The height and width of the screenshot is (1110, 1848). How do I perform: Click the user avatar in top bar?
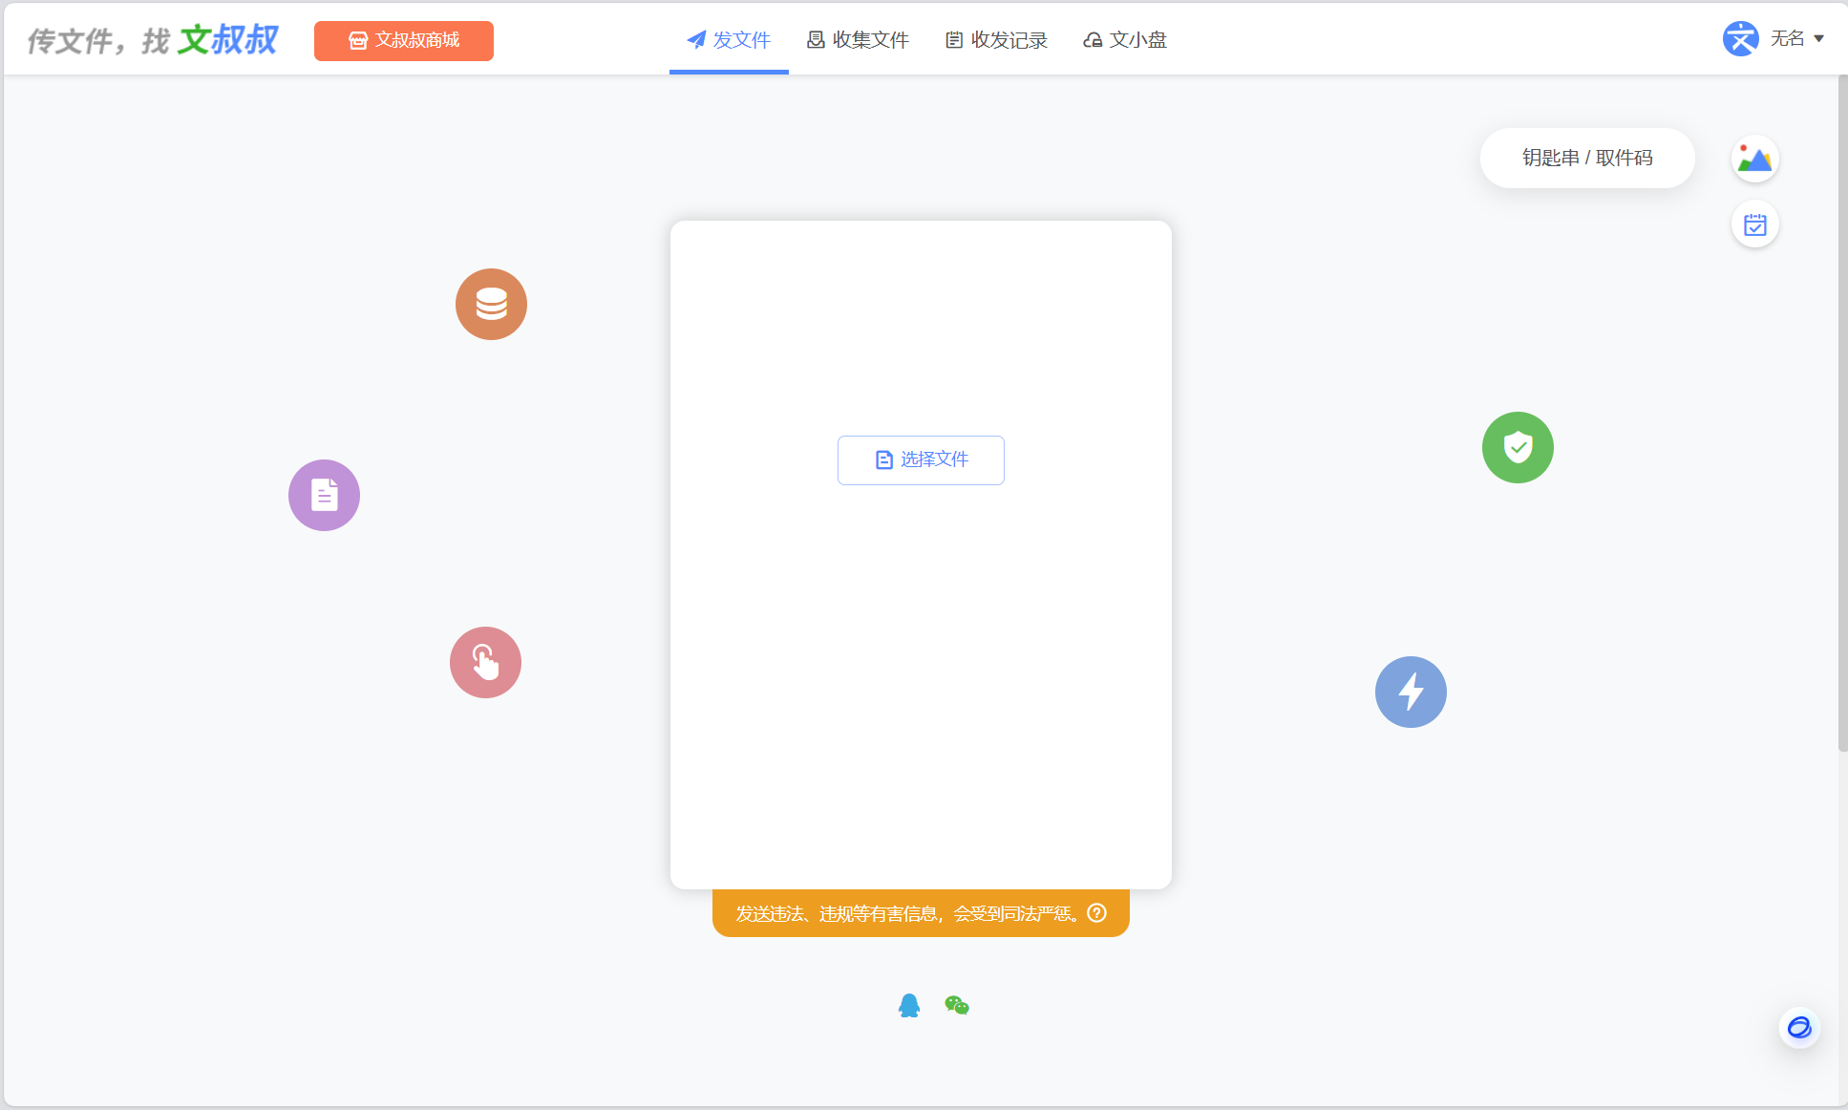pyautogui.click(x=1740, y=39)
